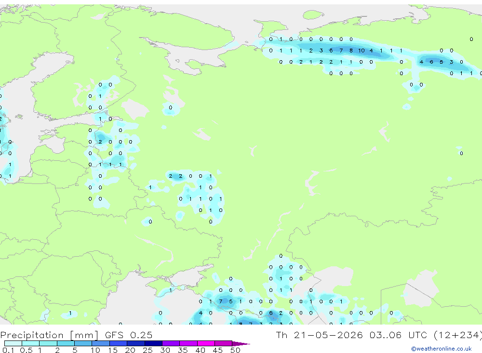Screen dimensions: 482x353
Task: Select the date text 'Th 21-05-2026'
Action: [x=319, y=335]
